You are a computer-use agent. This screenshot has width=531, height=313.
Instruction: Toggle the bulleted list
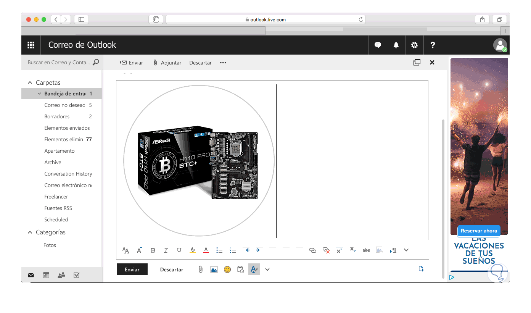(219, 250)
